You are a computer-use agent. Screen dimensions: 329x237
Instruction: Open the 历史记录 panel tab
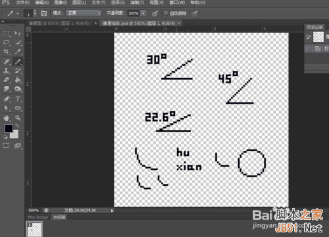click(315, 27)
